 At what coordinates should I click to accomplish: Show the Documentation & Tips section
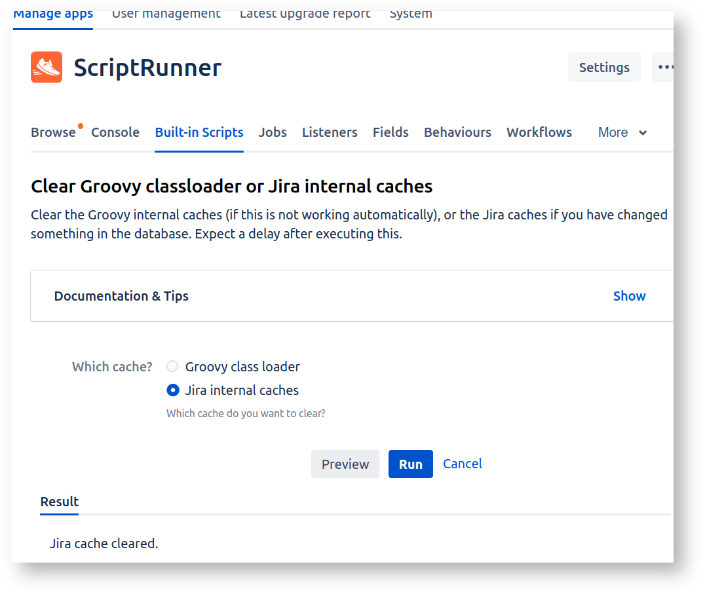tap(630, 296)
